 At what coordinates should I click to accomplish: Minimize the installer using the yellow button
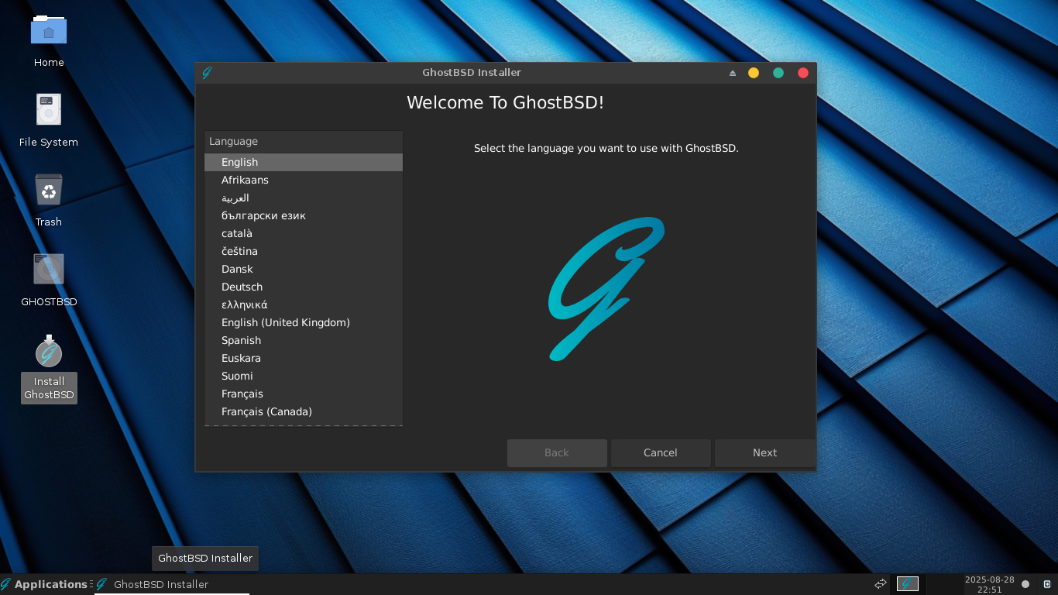tap(754, 73)
